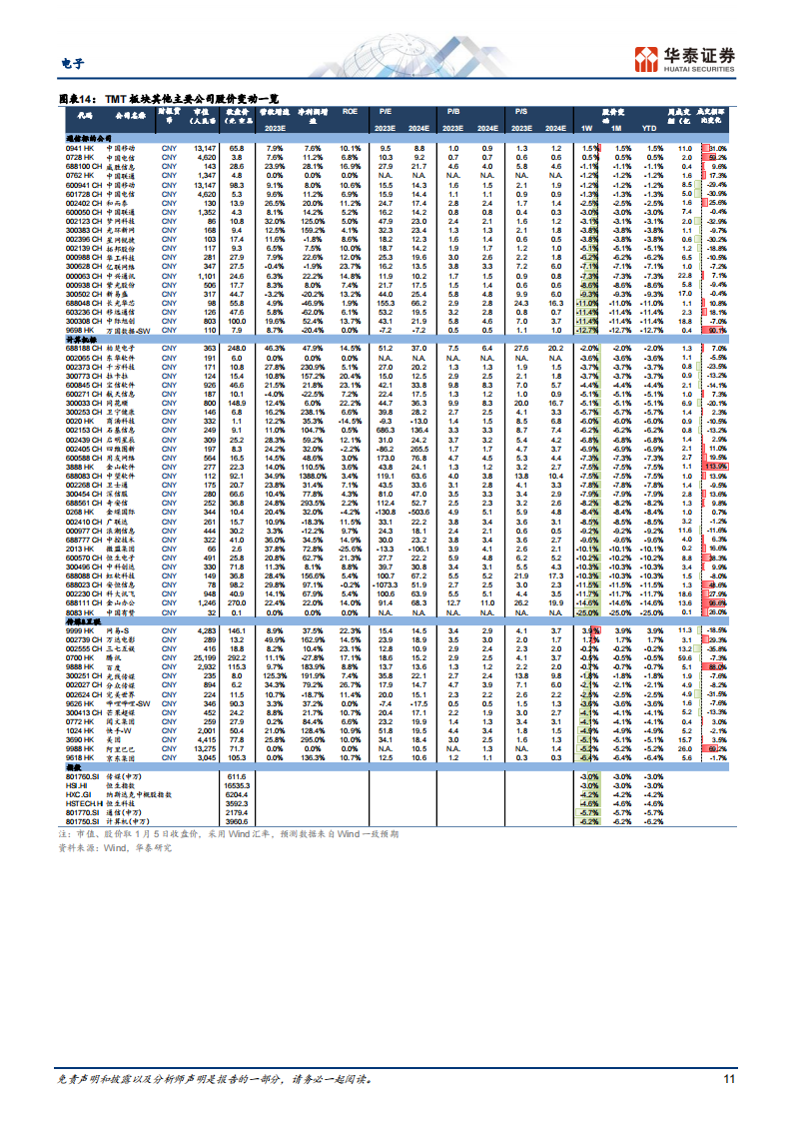The height and width of the screenshot is (1122, 793).
Task: Click ticker cell "0700 HK"
Action: click(79, 658)
